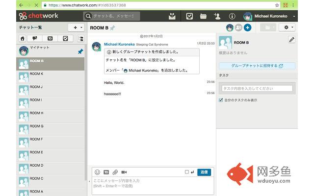The height and width of the screenshot is (196, 314).
Task: Open the file management folder icon in header
Action: point(203,16)
